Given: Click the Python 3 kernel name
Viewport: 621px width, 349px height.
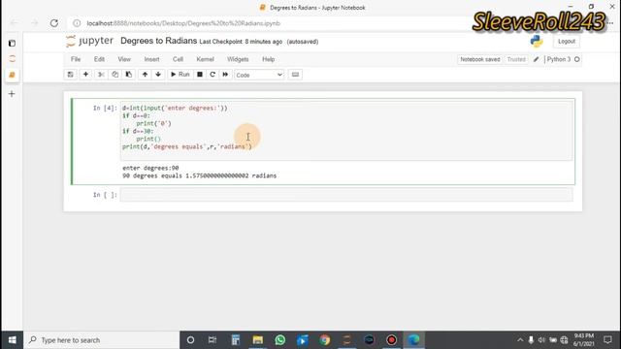Looking at the screenshot, I should [x=559, y=59].
